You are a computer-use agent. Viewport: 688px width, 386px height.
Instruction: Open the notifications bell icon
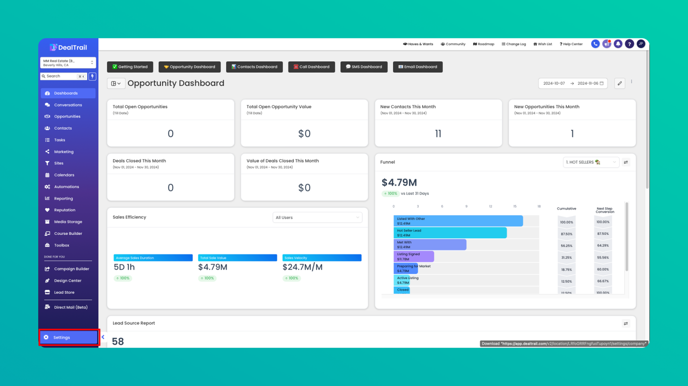[618, 44]
